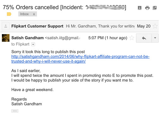Click the sender name Satish Gandham
Image resolution: width=160 pixels, height=116 pixels.
tap(27, 38)
